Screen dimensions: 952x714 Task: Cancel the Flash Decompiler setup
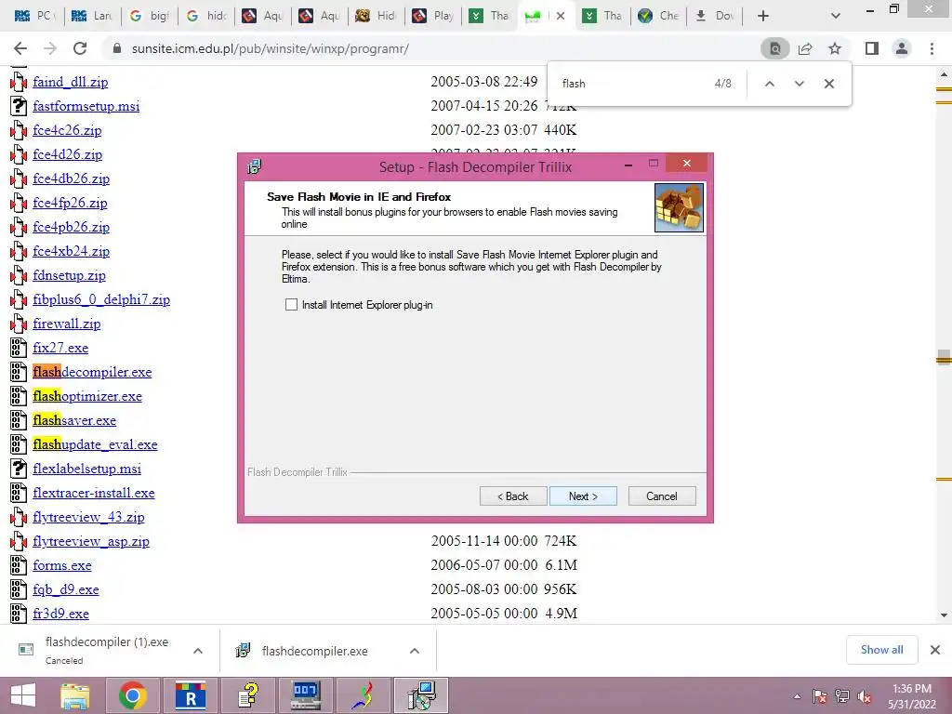662,496
